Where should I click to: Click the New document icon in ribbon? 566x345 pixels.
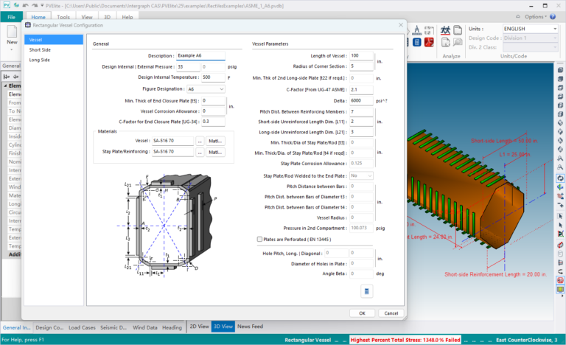12,32
